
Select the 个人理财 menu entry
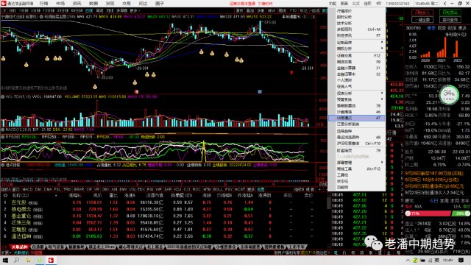357,80
